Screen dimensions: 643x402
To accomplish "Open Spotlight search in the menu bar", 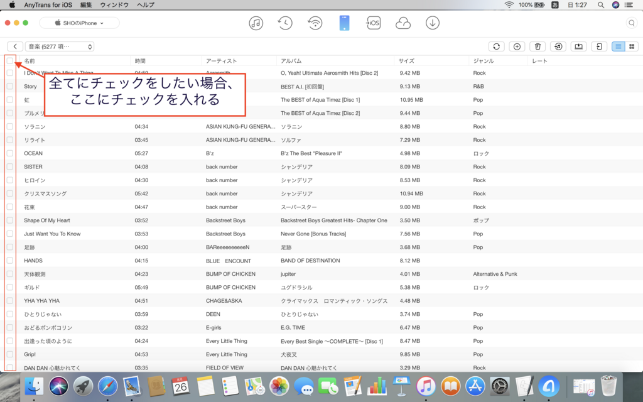I will (x=601, y=5).
